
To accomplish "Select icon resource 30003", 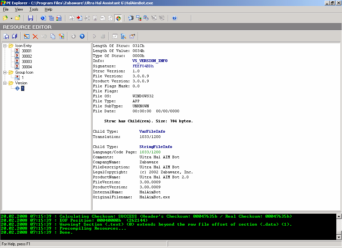I will (x=27, y=62).
